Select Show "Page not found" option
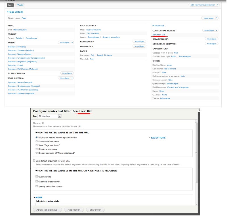 [x=37, y=145]
